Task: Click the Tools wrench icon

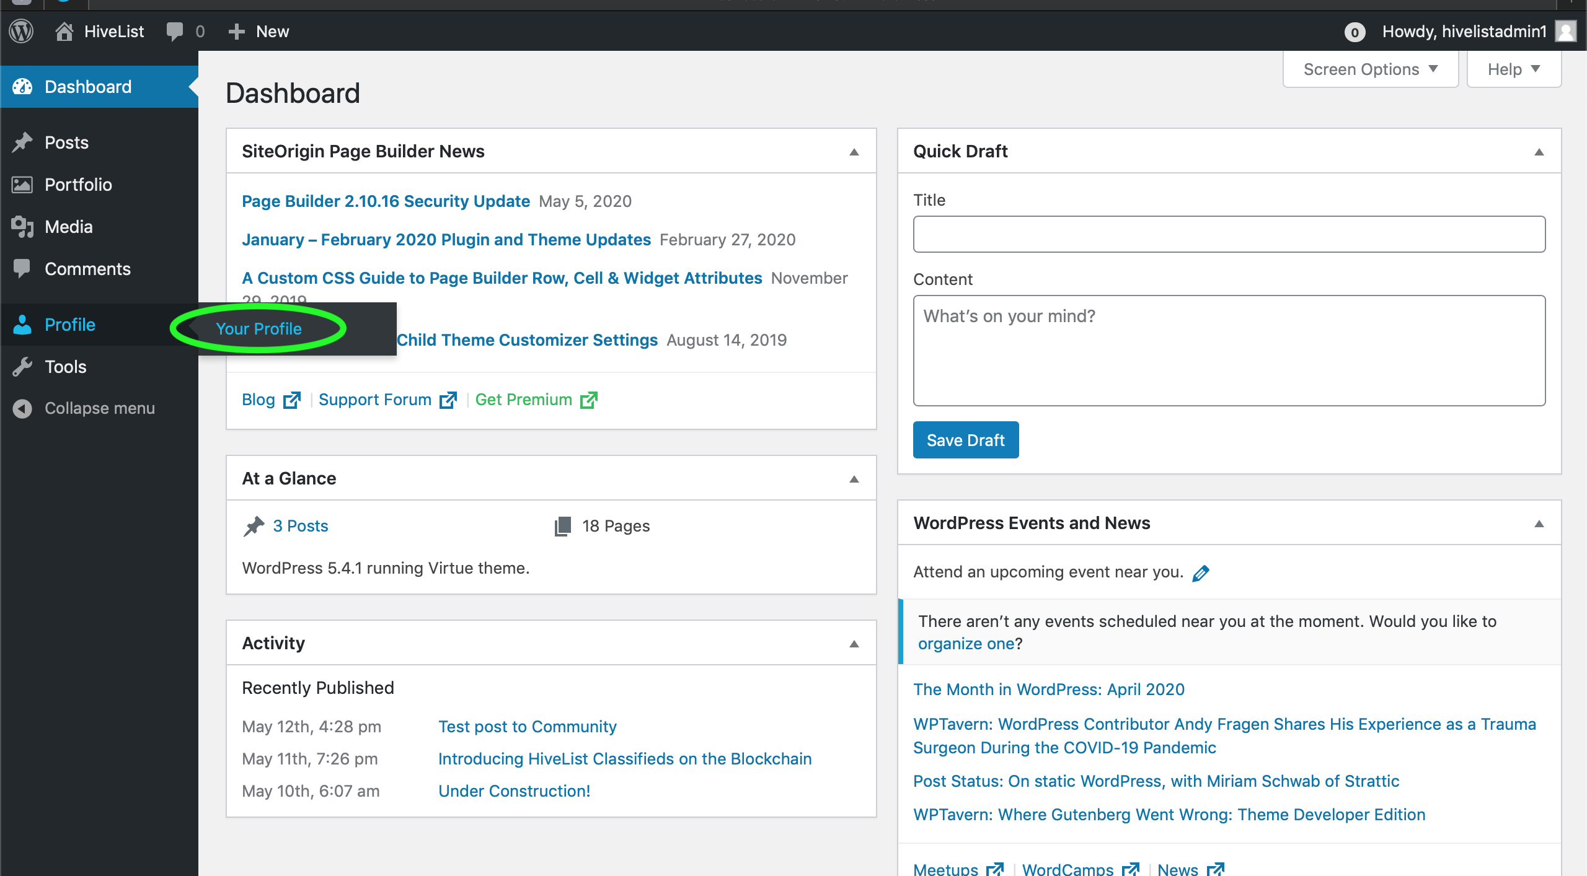Action: pyautogui.click(x=22, y=367)
